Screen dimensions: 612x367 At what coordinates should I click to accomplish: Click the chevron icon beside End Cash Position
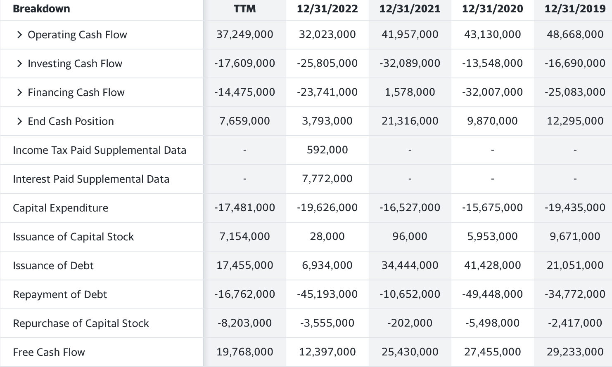[19, 121]
